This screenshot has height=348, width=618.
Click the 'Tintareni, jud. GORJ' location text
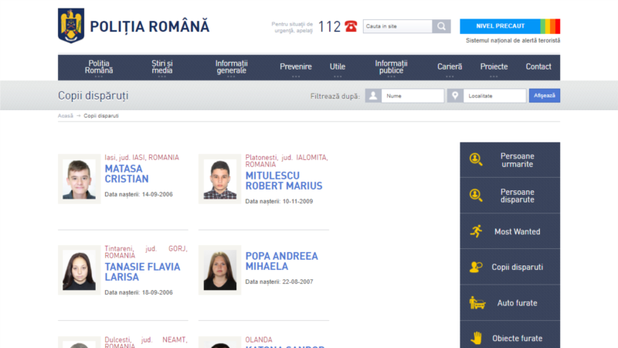point(146,252)
